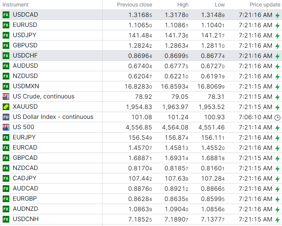Select the USDCHF highlighted row
This screenshot has height=226, width=282.
pos(25,56)
